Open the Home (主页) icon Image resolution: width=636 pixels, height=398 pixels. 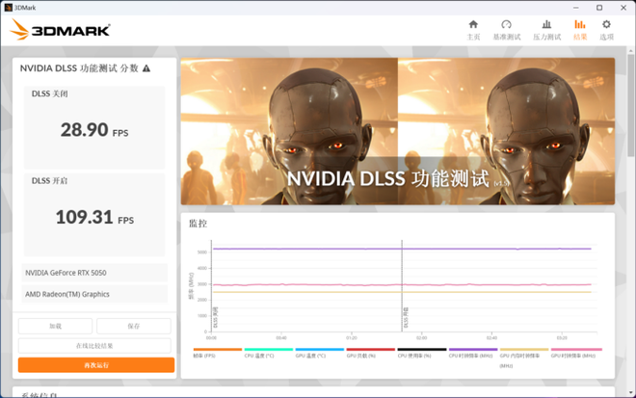point(473,29)
